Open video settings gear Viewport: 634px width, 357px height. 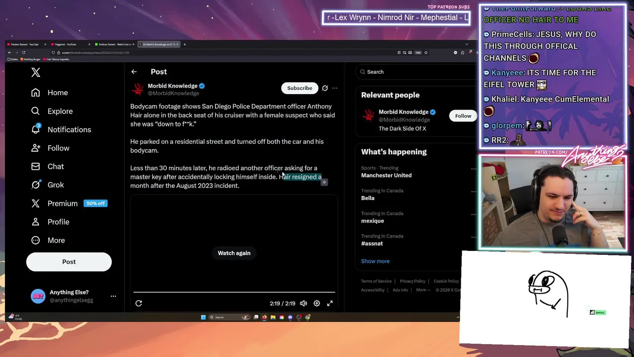317,303
